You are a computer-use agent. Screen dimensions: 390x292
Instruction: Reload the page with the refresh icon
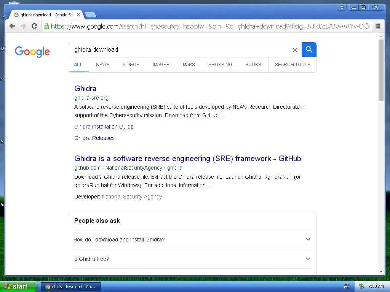pyautogui.click(x=35, y=26)
